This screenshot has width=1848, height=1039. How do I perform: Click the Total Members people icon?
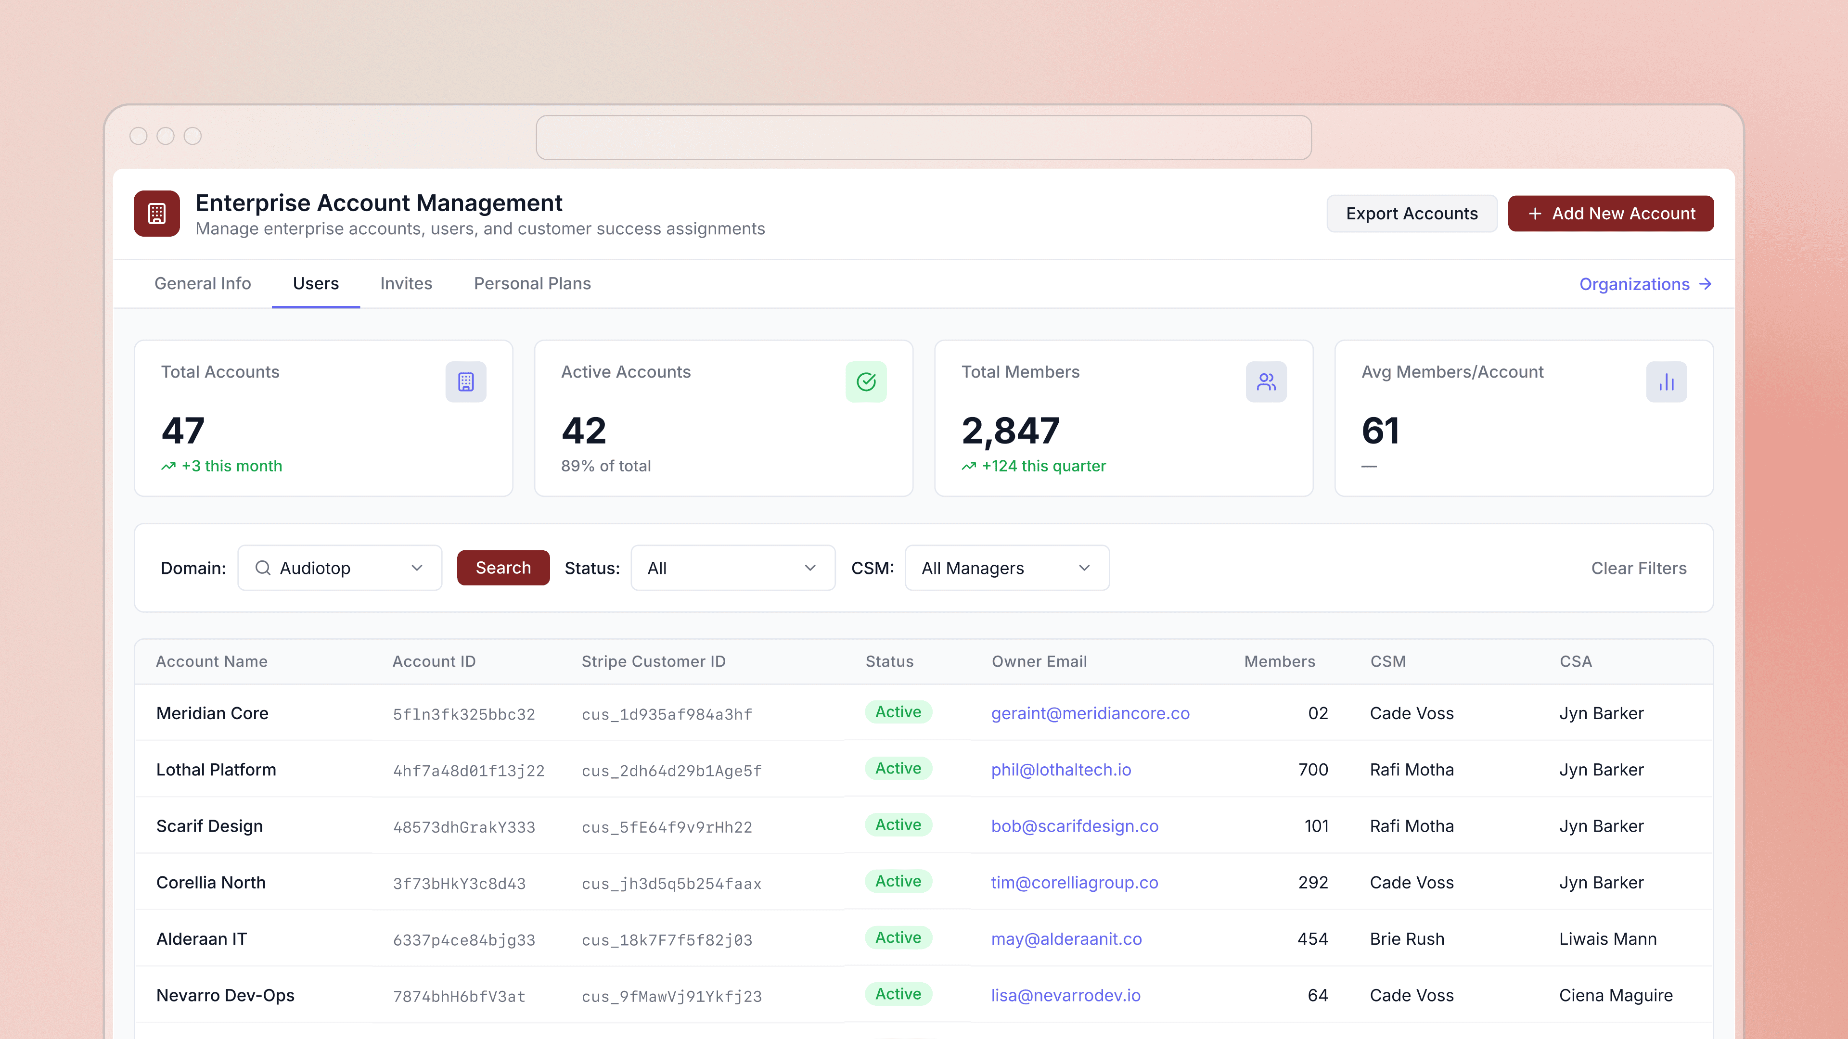(1266, 381)
